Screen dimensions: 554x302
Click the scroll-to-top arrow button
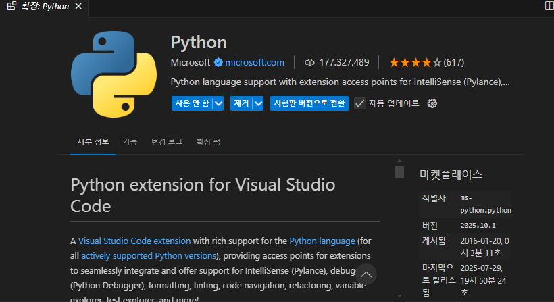pos(366,274)
